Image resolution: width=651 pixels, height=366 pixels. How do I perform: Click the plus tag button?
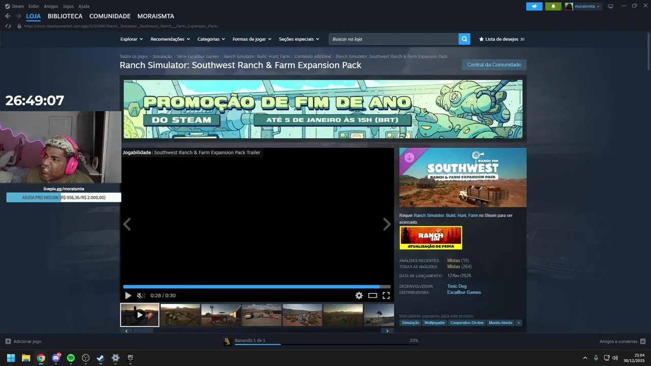(519, 323)
